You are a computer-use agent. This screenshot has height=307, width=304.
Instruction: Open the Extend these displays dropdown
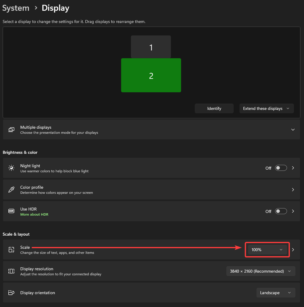click(266, 108)
